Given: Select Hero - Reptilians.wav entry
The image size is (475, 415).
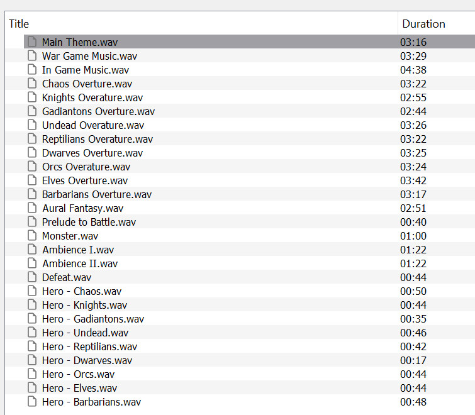Looking at the screenshot, I should (x=89, y=346).
